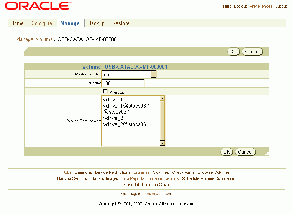Open the Schedule Location Scan link
The width and height of the screenshot is (293, 214).
click(146, 185)
